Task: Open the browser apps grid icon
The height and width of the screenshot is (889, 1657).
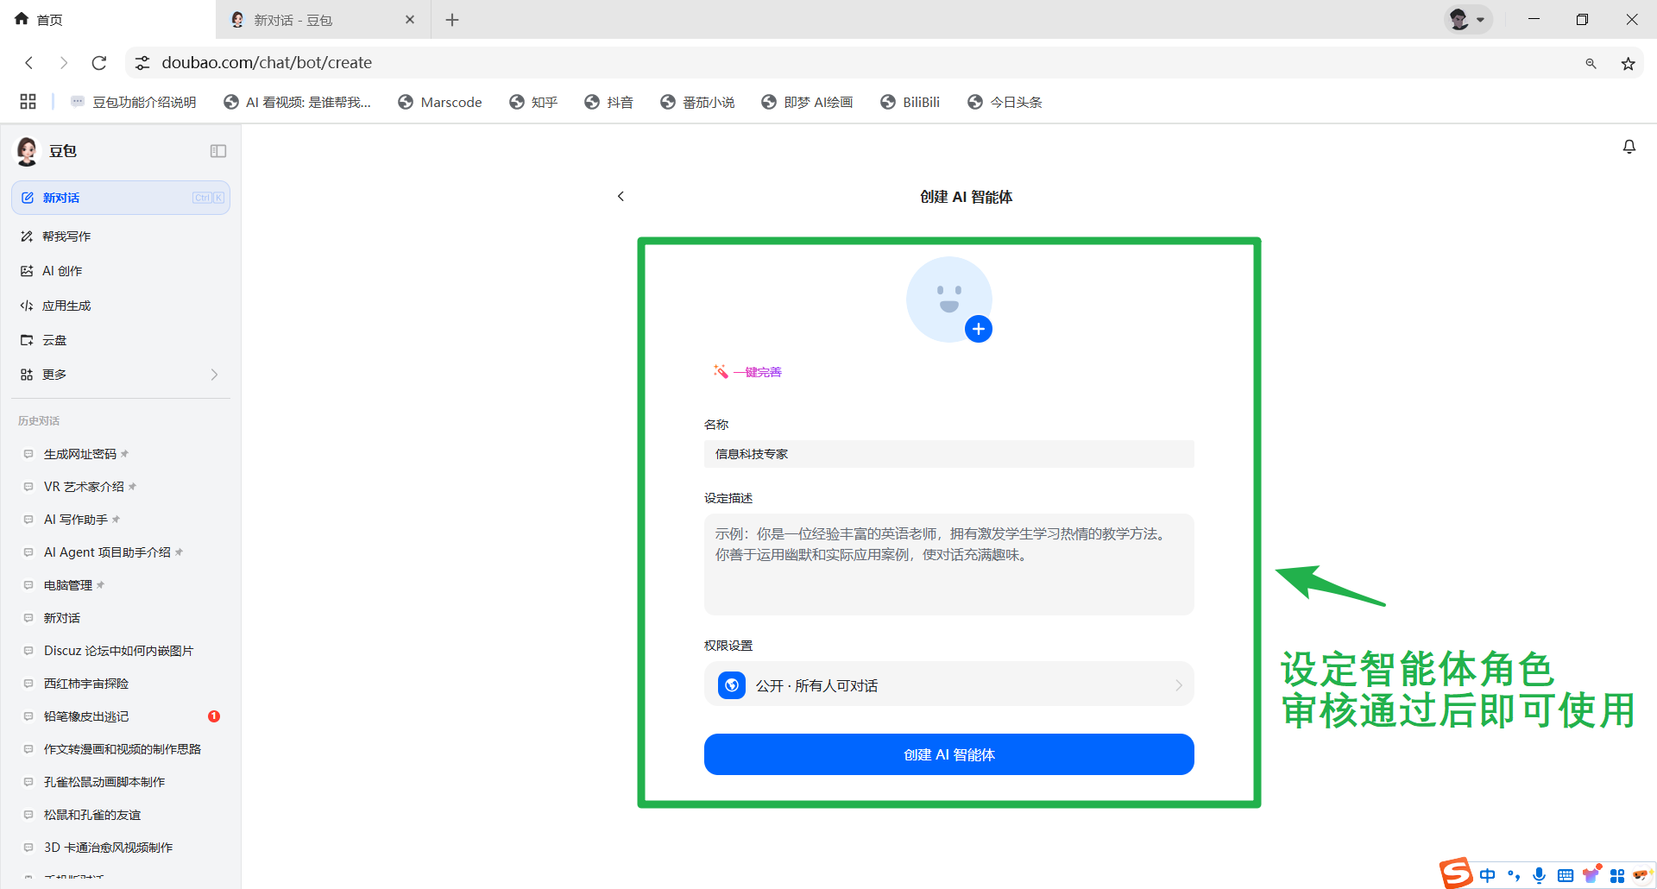Action: point(28,102)
